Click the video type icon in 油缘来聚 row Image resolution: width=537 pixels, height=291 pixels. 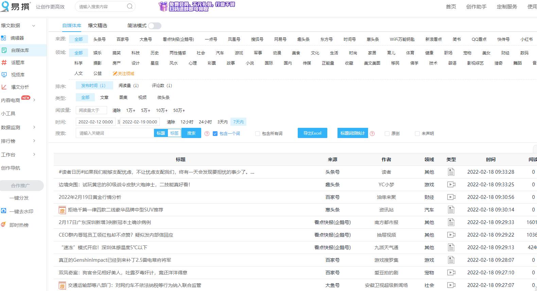(x=451, y=197)
